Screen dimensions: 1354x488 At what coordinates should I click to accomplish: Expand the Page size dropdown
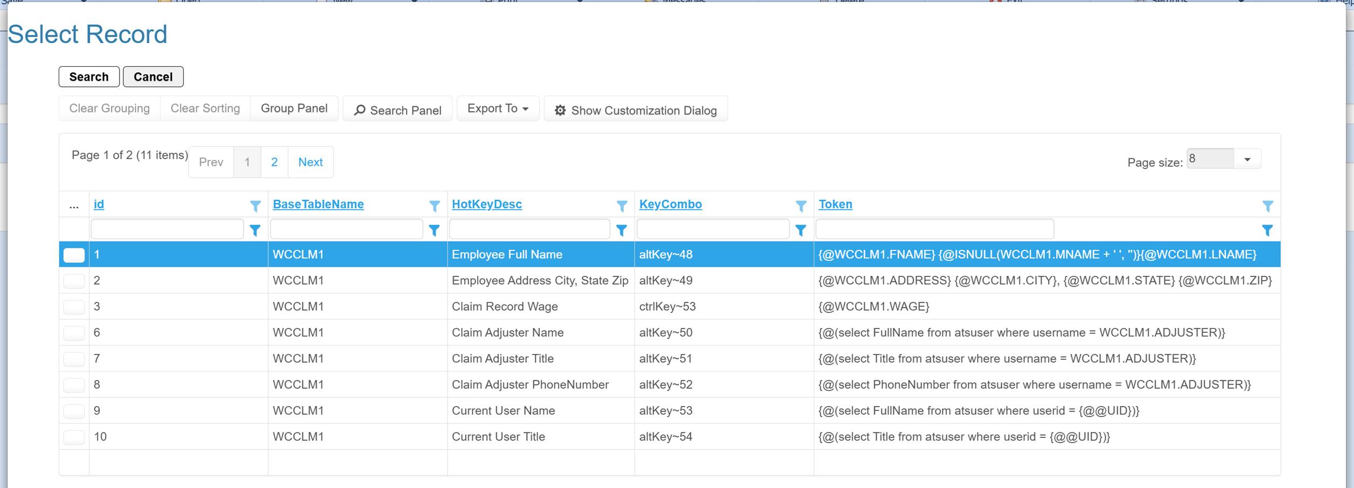pos(1247,159)
